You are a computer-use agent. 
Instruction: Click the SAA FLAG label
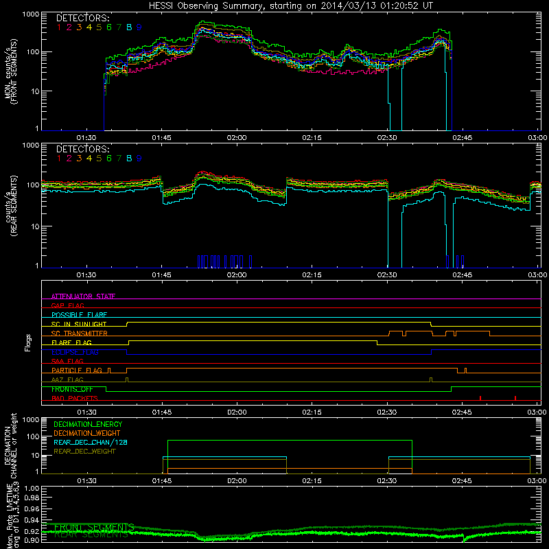(67, 361)
